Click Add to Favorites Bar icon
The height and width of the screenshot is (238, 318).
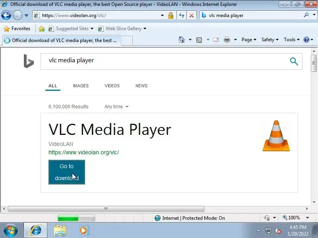42,29
